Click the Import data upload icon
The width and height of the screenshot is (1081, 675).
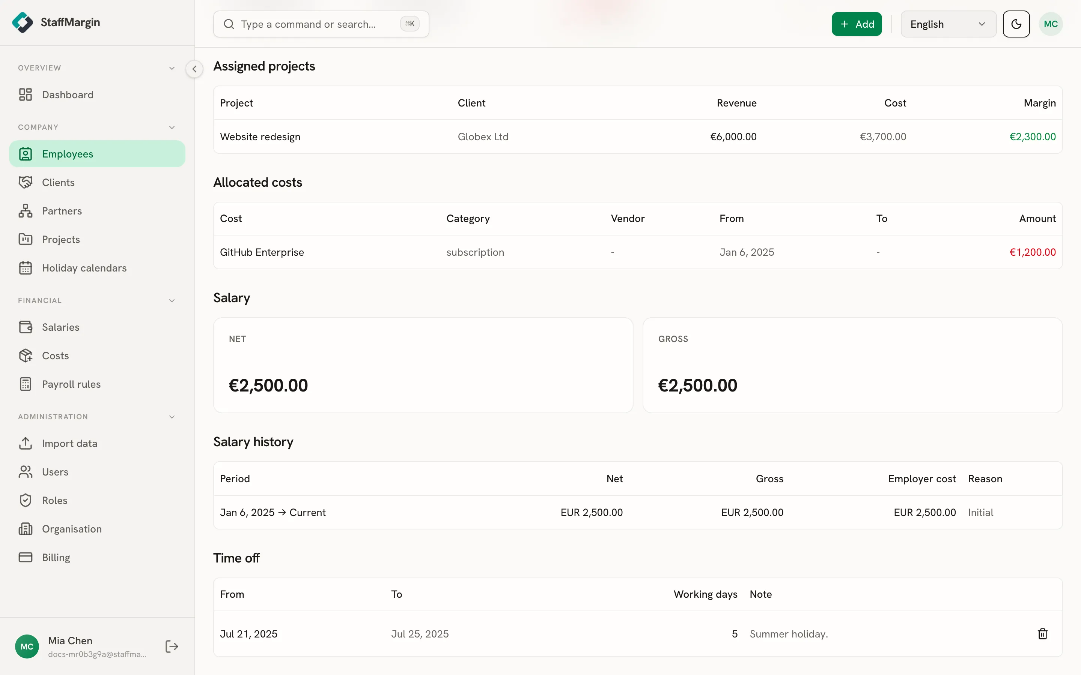pyautogui.click(x=26, y=443)
